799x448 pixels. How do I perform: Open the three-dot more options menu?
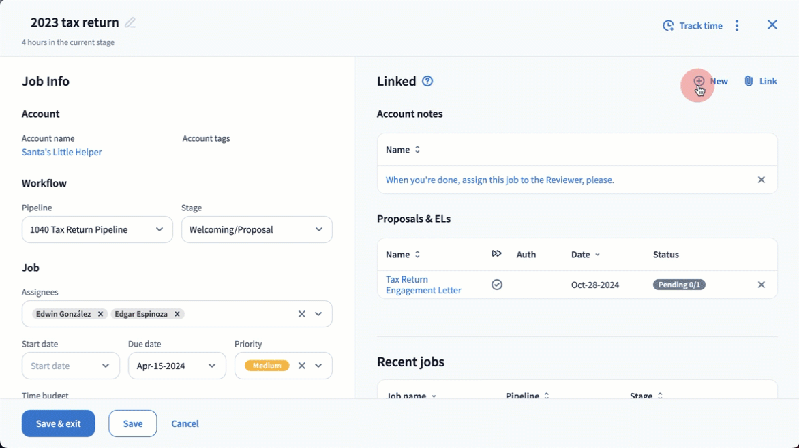737,26
